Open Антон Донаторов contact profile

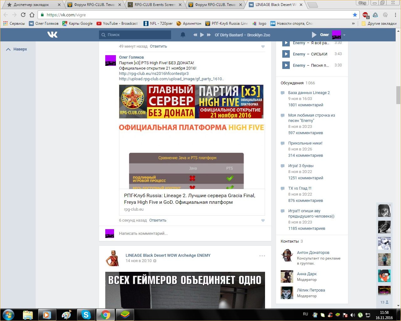(x=313, y=253)
